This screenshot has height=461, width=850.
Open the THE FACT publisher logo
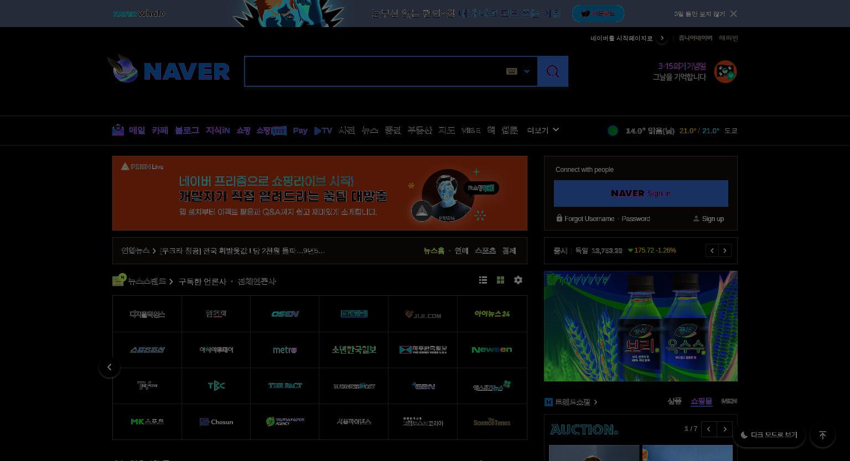(x=285, y=386)
